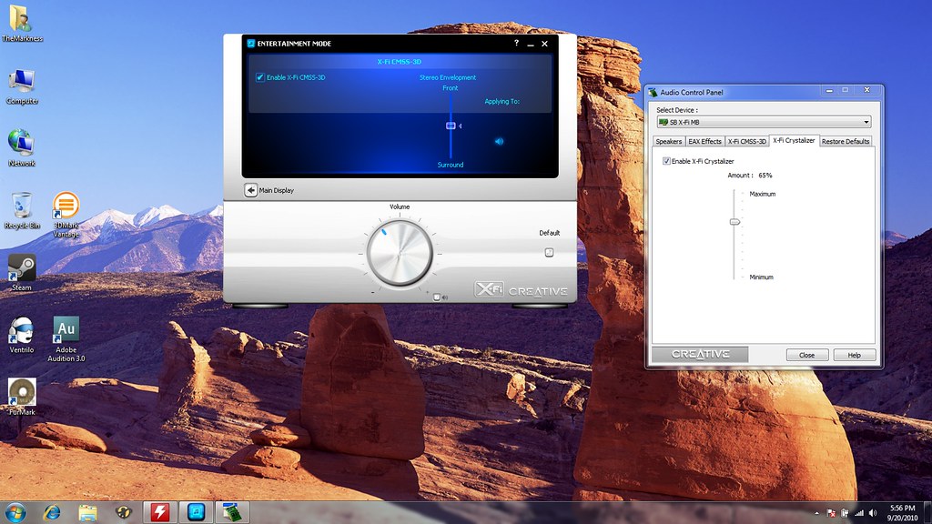Click the Entertainment Mode title bar icon
Viewport: 932px width, 524px height.
(x=251, y=44)
